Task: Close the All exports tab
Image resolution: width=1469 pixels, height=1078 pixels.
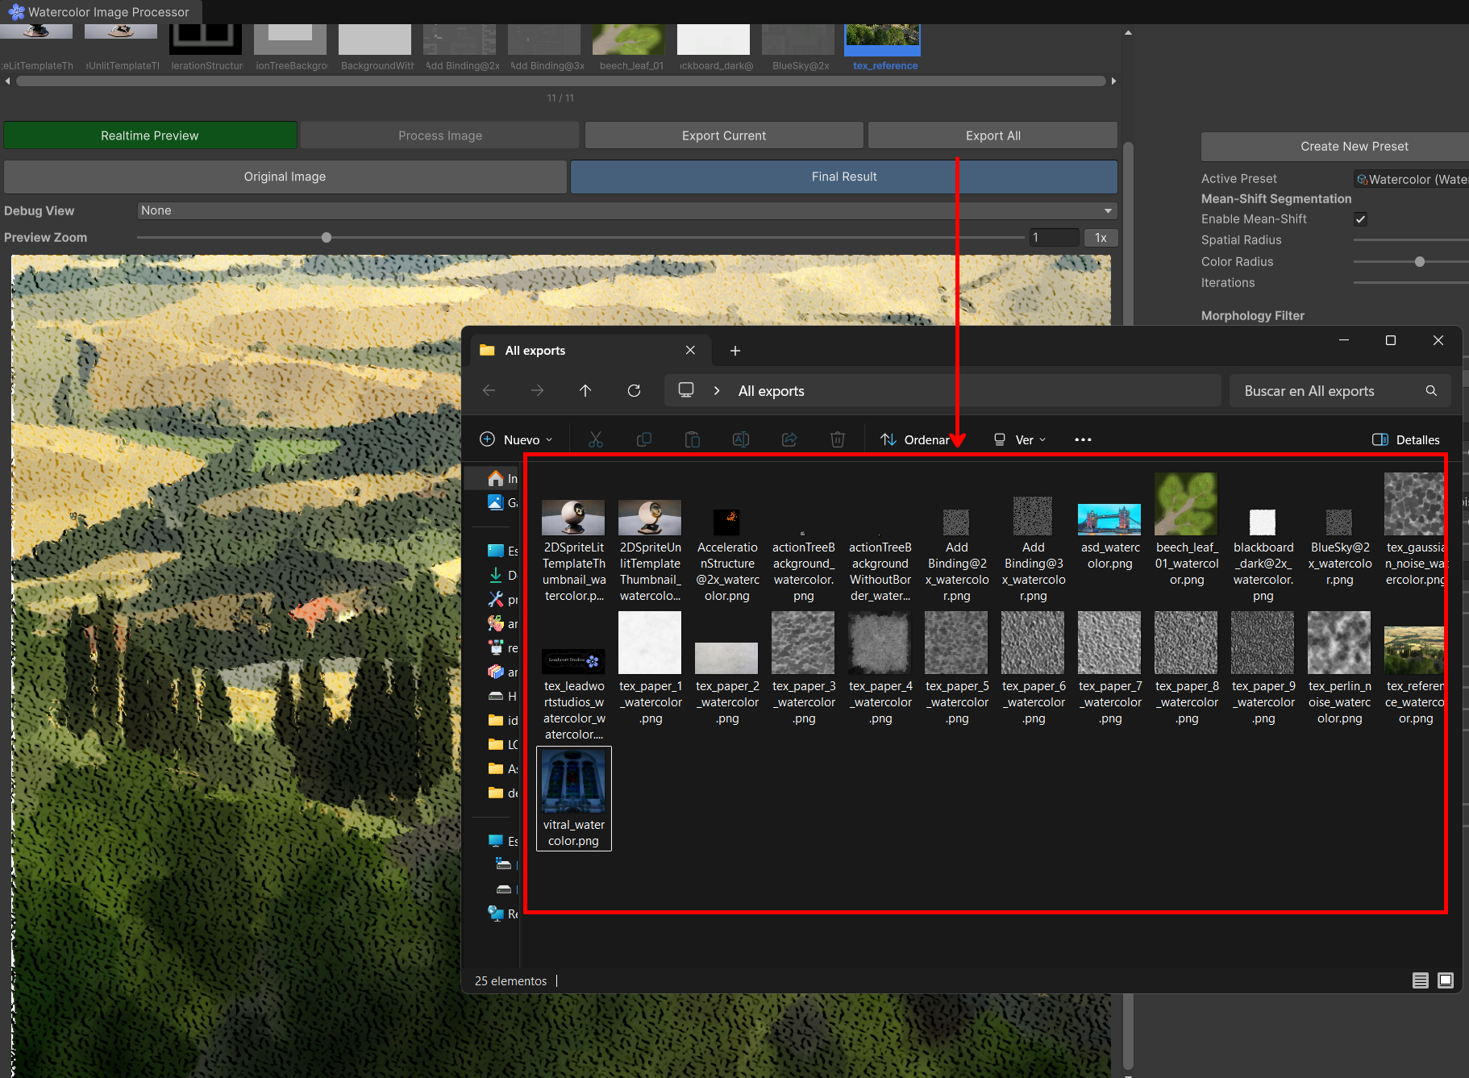Action: (x=690, y=350)
